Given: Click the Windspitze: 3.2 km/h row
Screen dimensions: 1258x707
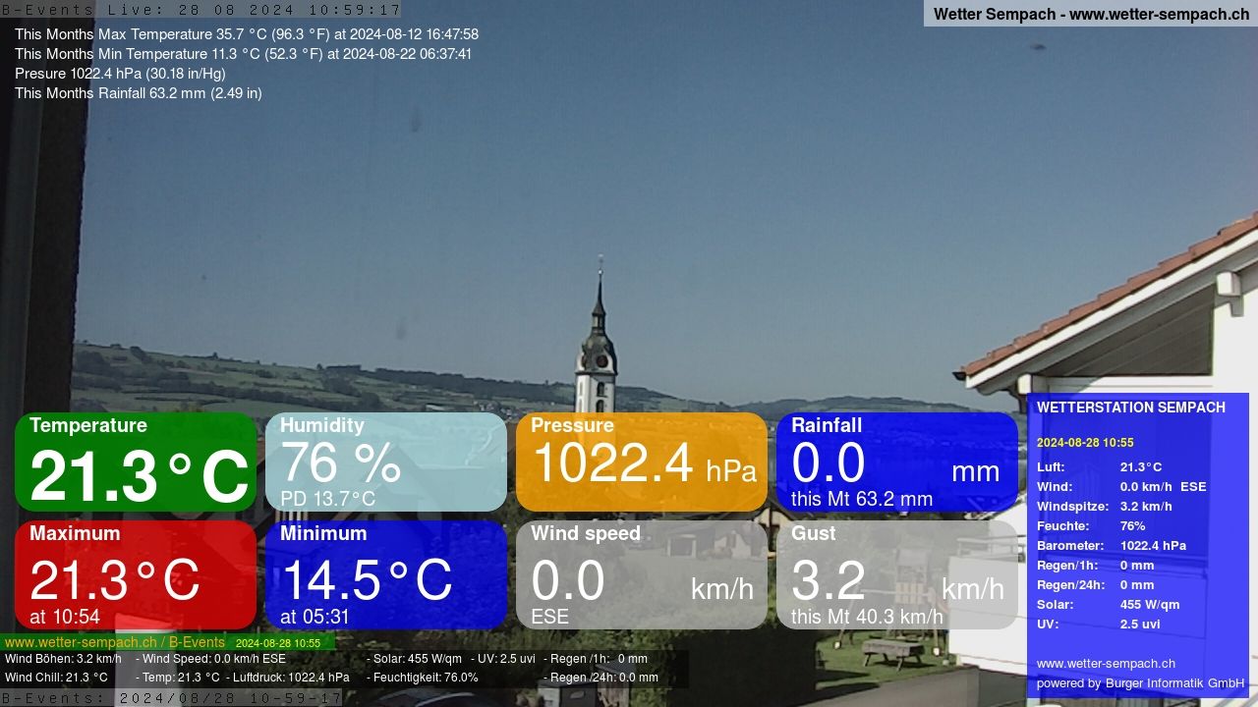Looking at the screenshot, I should click(1105, 507).
